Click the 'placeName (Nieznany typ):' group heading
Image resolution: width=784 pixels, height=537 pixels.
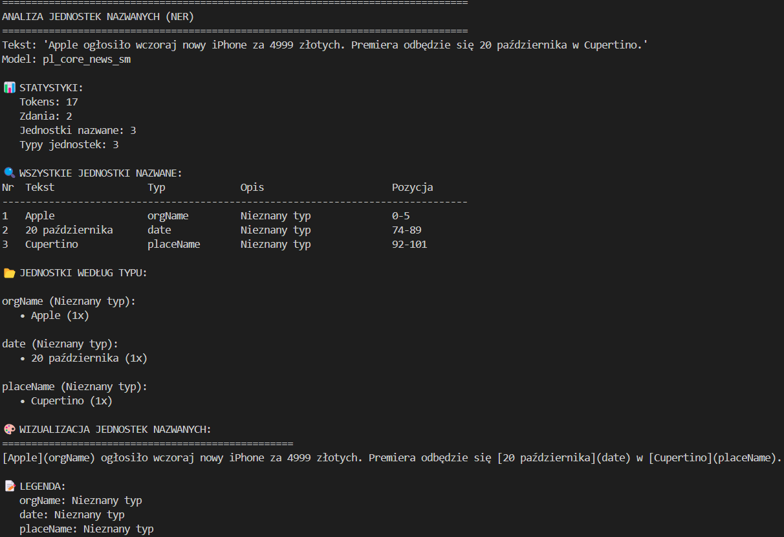tap(75, 386)
